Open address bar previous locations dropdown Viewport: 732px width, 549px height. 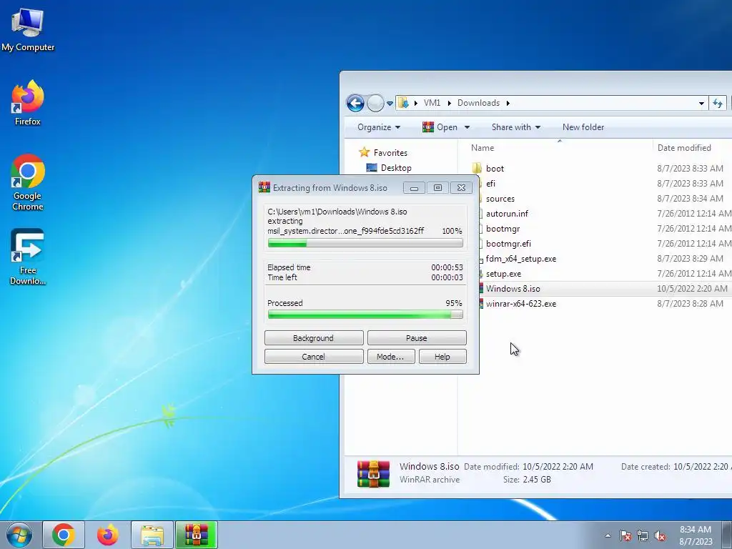point(701,103)
